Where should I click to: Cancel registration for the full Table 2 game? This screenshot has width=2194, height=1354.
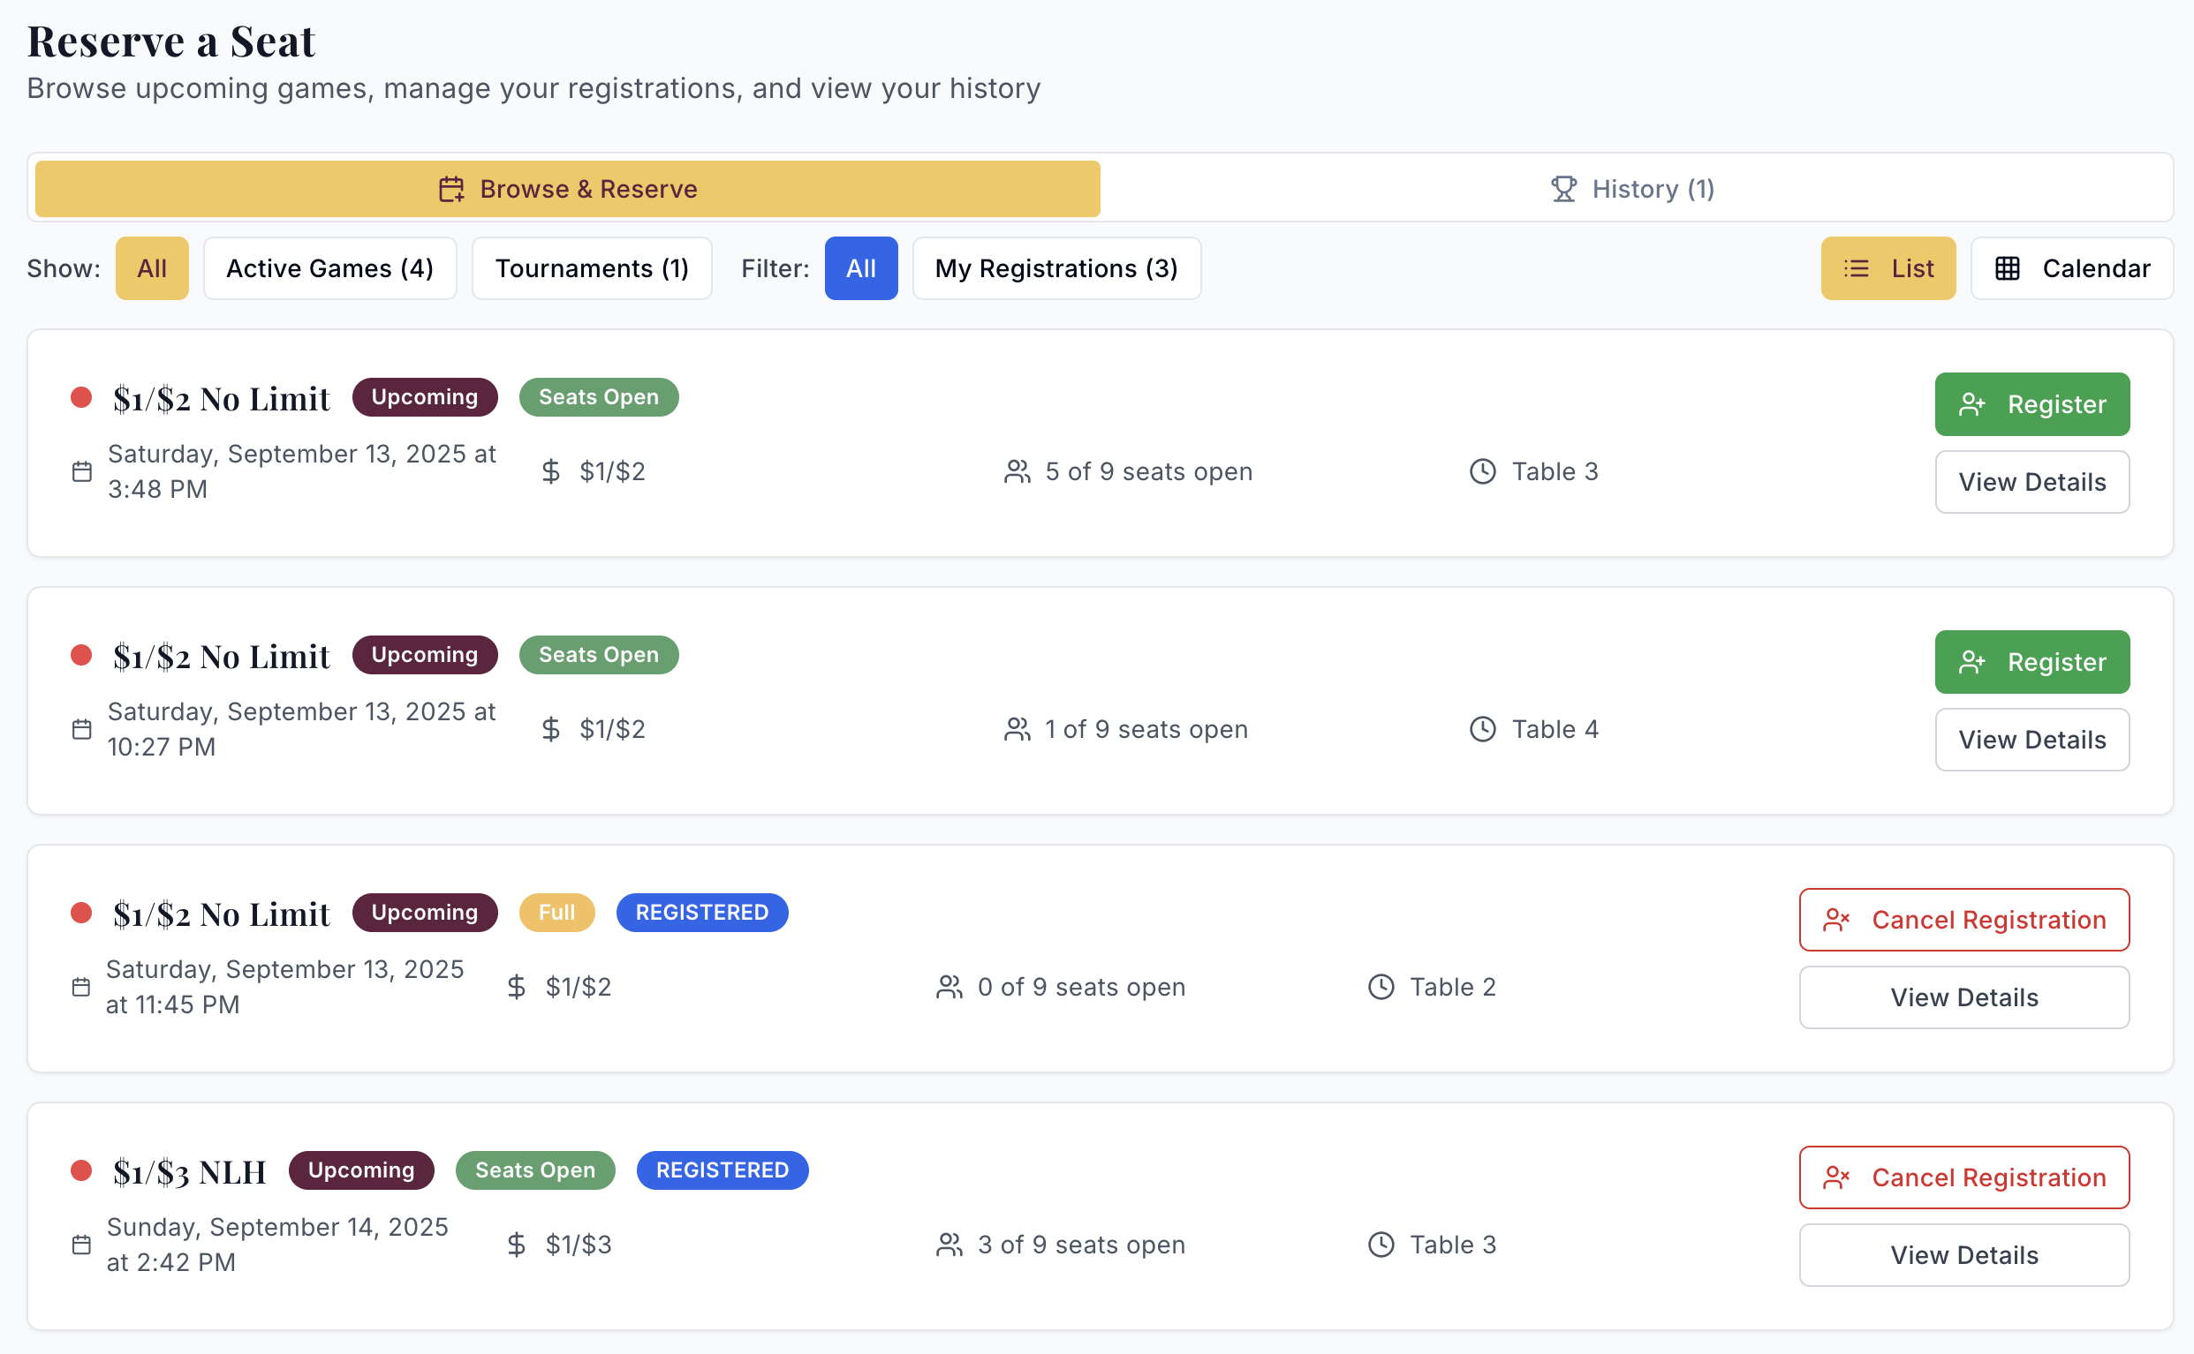tap(1963, 920)
